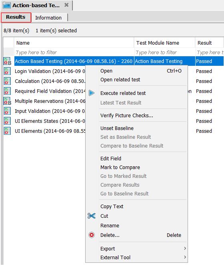Close the Action-based Te... editor tab
This screenshot has width=224, height=268.
(x=66, y=5)
